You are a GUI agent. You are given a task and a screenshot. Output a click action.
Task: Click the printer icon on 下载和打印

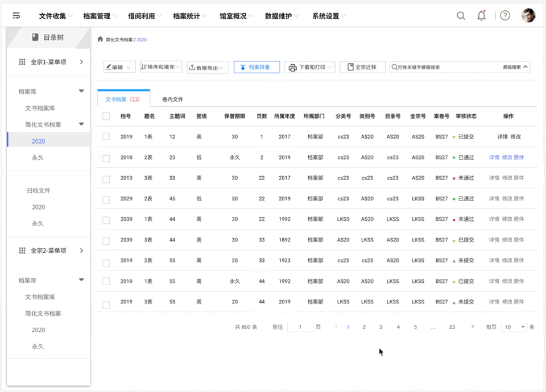tap(291, 66)
